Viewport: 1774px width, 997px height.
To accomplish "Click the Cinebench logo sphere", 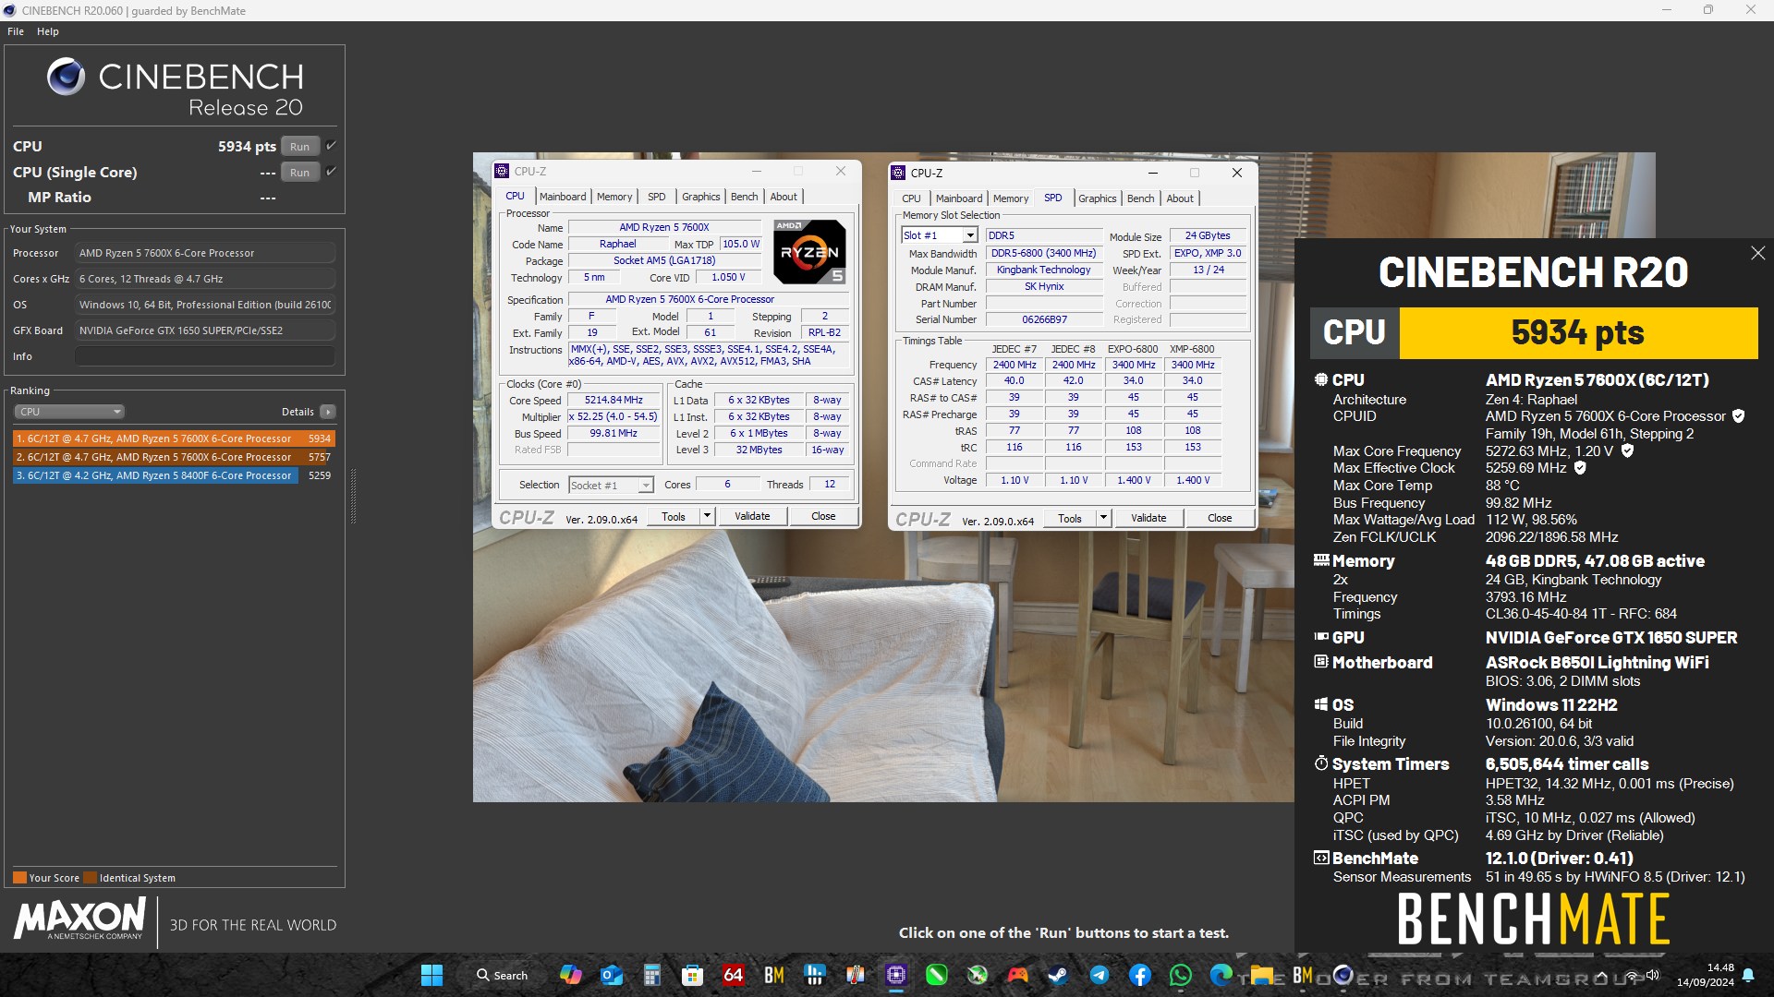I will [x=66, y=77].
